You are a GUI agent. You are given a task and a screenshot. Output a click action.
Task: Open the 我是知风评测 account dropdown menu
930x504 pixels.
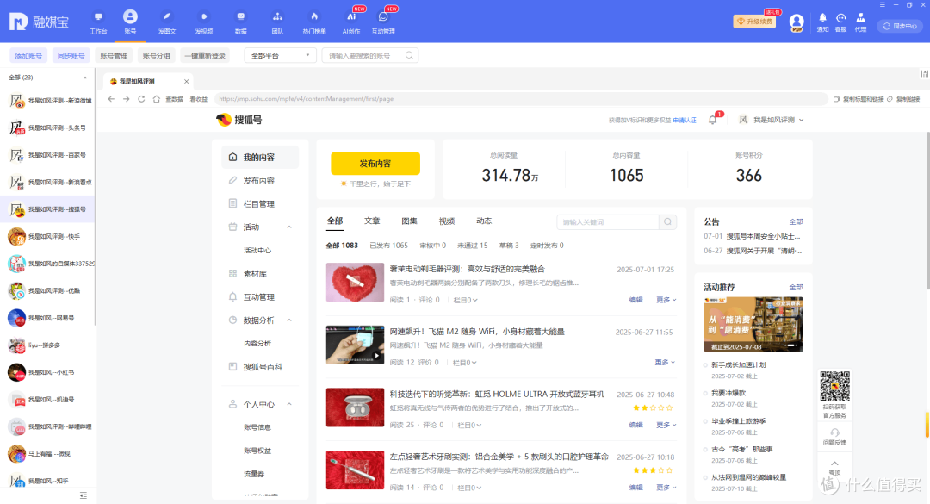[x=772, y=120]
